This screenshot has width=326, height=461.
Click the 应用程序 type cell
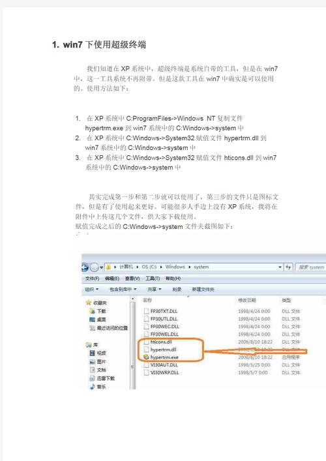point(291,357)
